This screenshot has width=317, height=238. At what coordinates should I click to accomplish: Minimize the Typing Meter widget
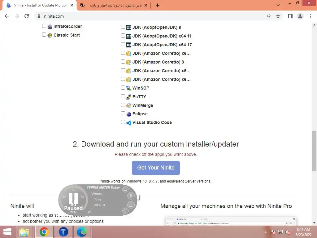pos(125,190)
